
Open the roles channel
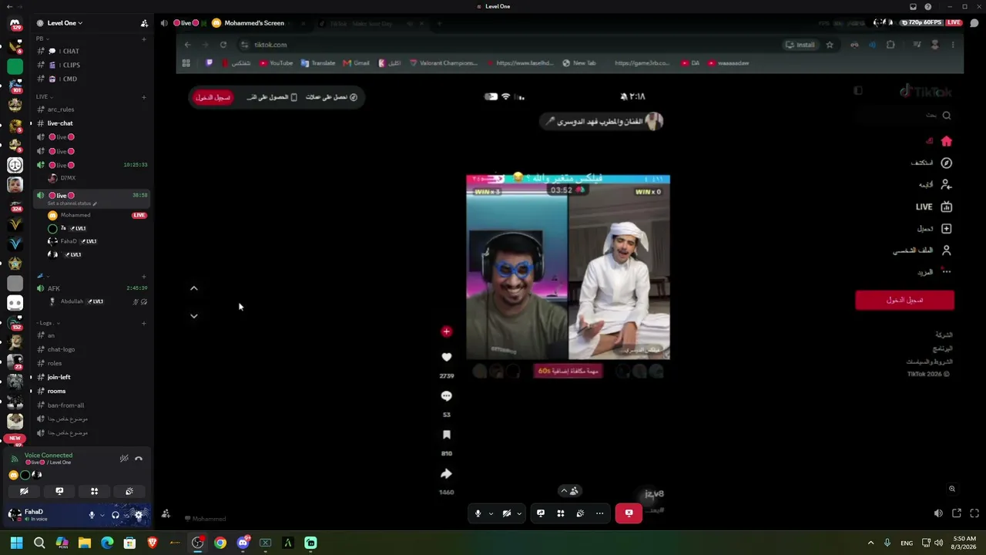click(91, 363)
